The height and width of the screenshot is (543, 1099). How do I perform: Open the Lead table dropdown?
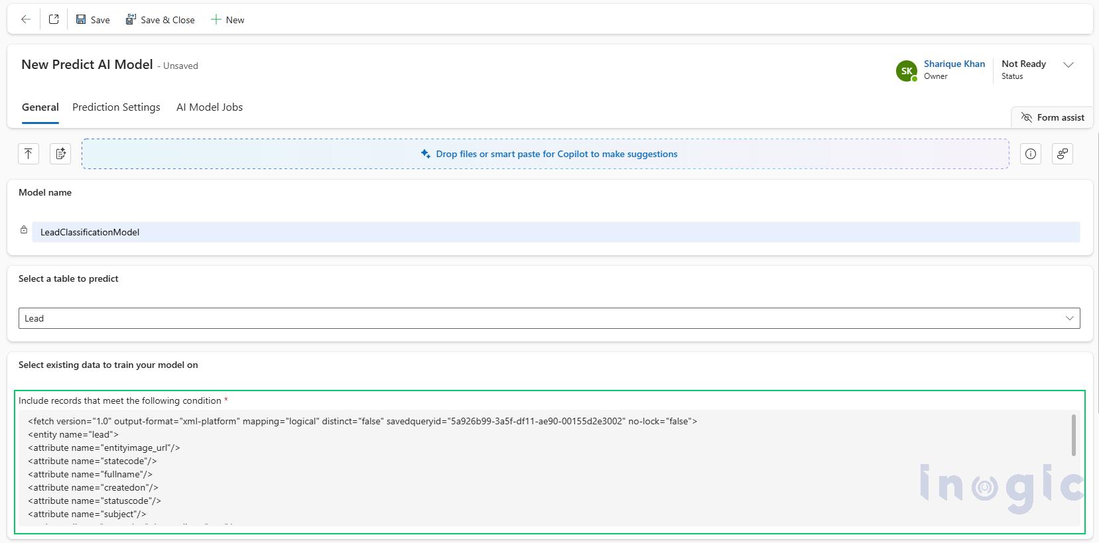coord(549,318)
